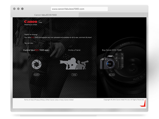Open the Privacy footer link
159x119 pixels.
coord(37,100)
